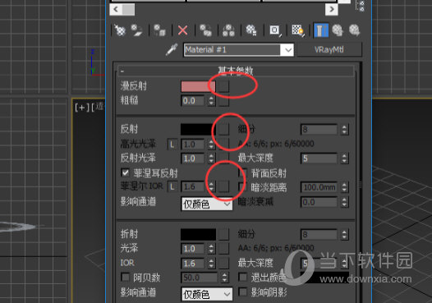The width and height of the screenshot is (432, 303).
Task: Toggle the L lock beside 菲涅尔 IOR
Action: (x=172, y=186)
